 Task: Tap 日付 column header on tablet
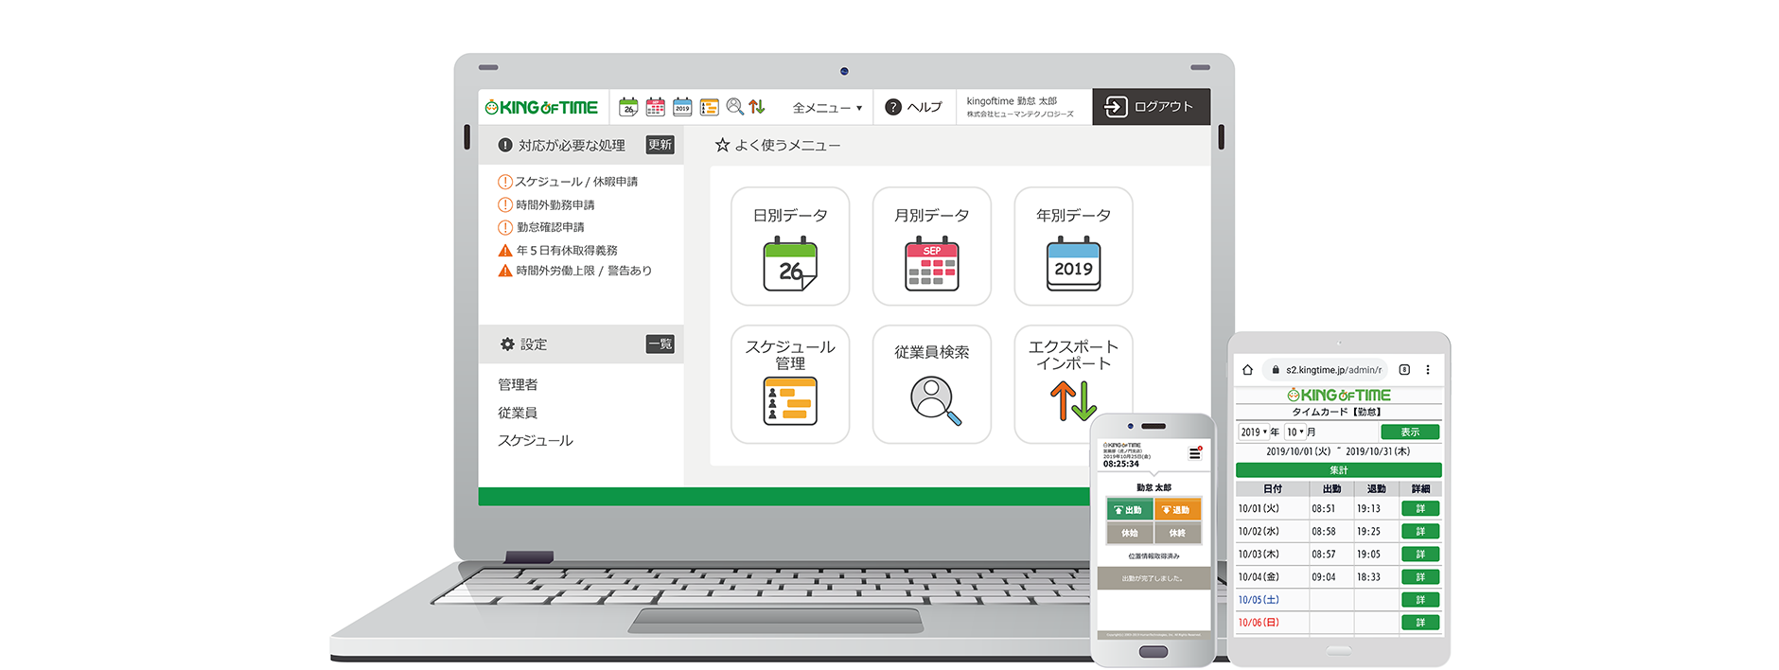1273,489
